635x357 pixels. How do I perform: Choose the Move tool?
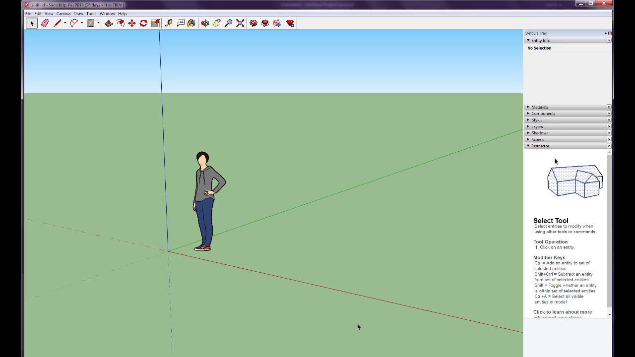pyautogui.click(x=132, y=23)
